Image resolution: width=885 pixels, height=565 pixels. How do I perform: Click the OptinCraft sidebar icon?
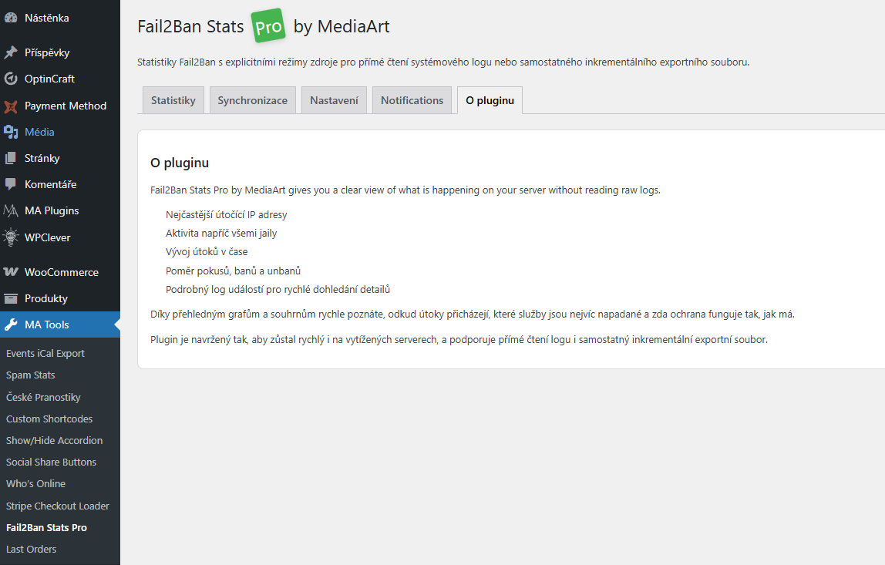coord(11,79)
